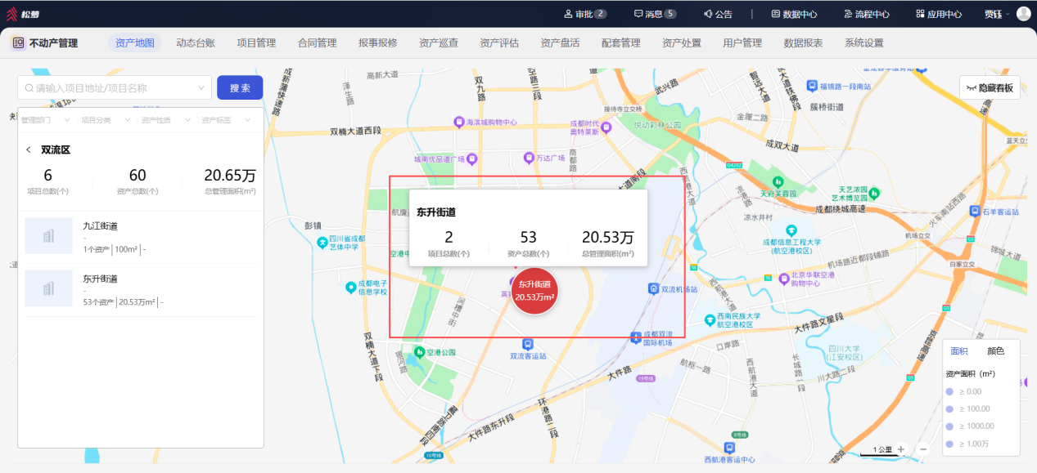The height and width of the screenshot is (473, 1037).
Task: Select the 资产地图 tab
Action: point(135,43)
